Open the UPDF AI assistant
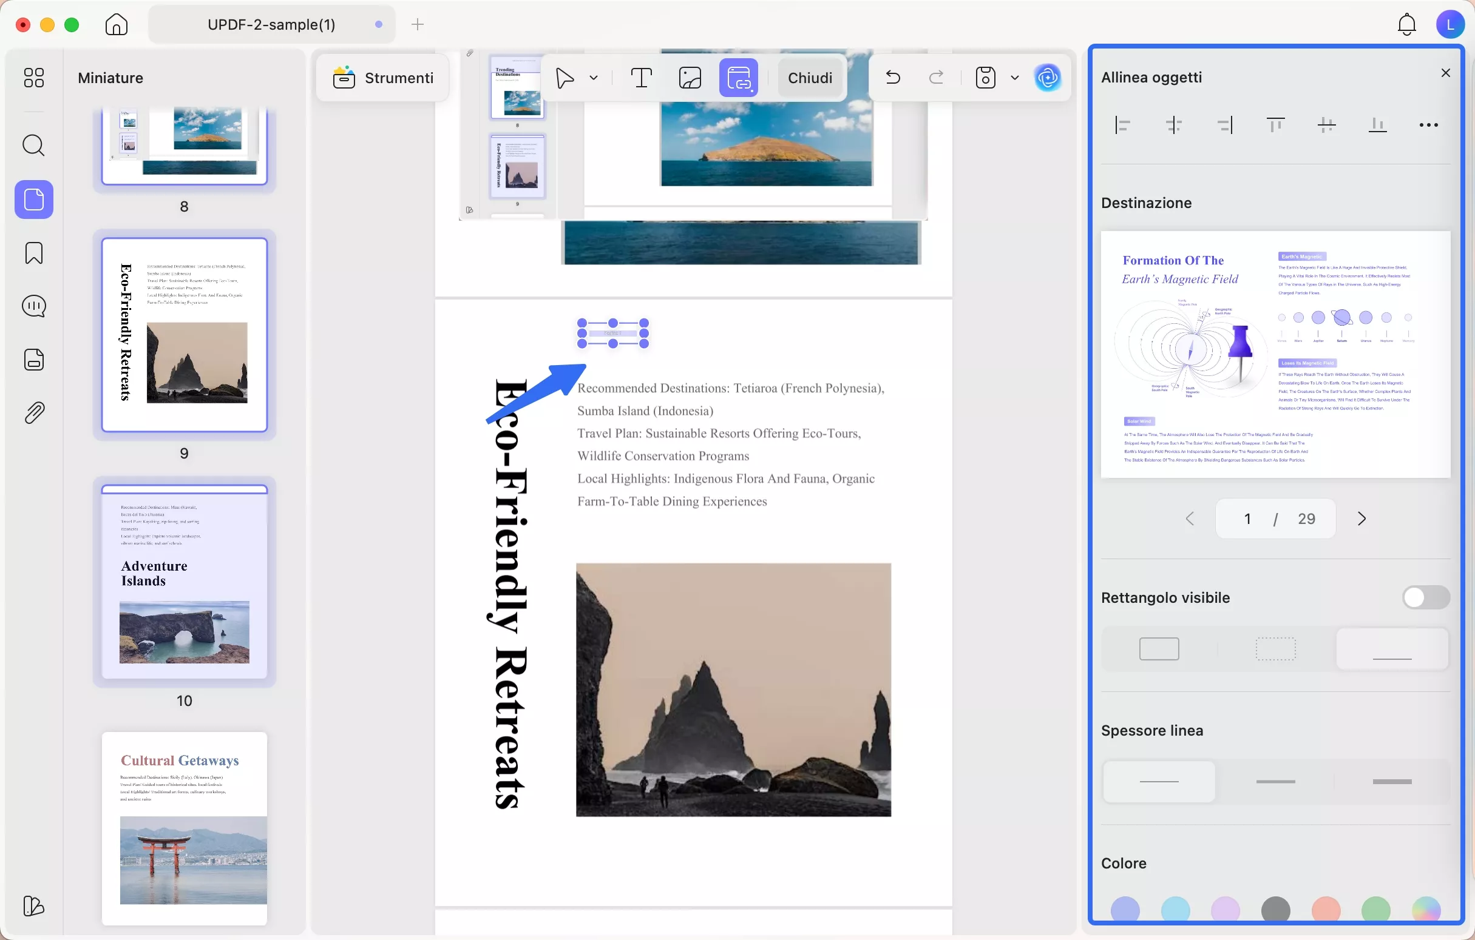 (x=1048, y=78)
